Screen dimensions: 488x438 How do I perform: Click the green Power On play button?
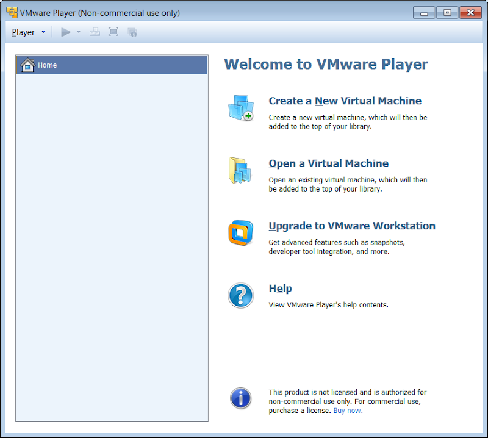(x=65, y=32)
